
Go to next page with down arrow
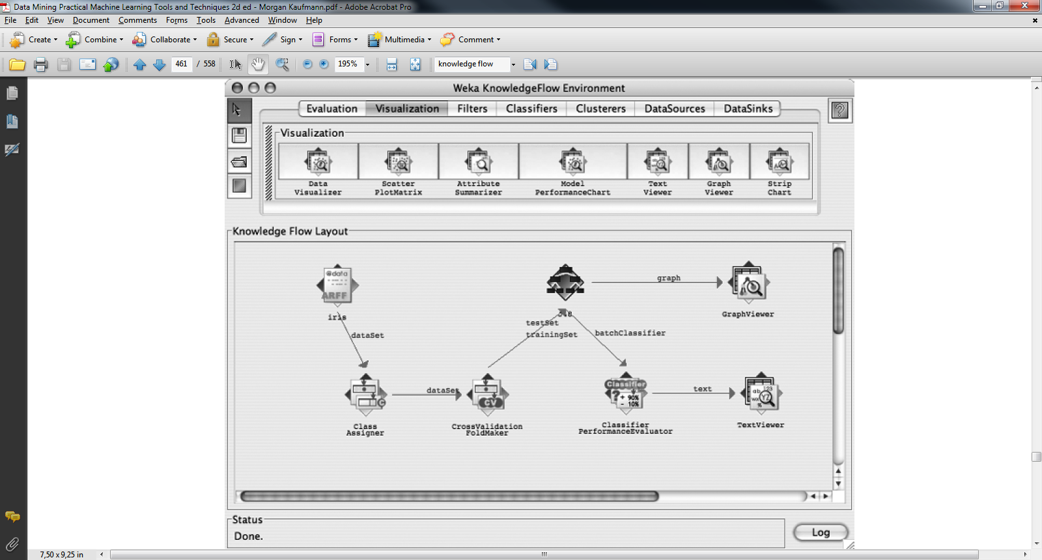pos(159,64)
